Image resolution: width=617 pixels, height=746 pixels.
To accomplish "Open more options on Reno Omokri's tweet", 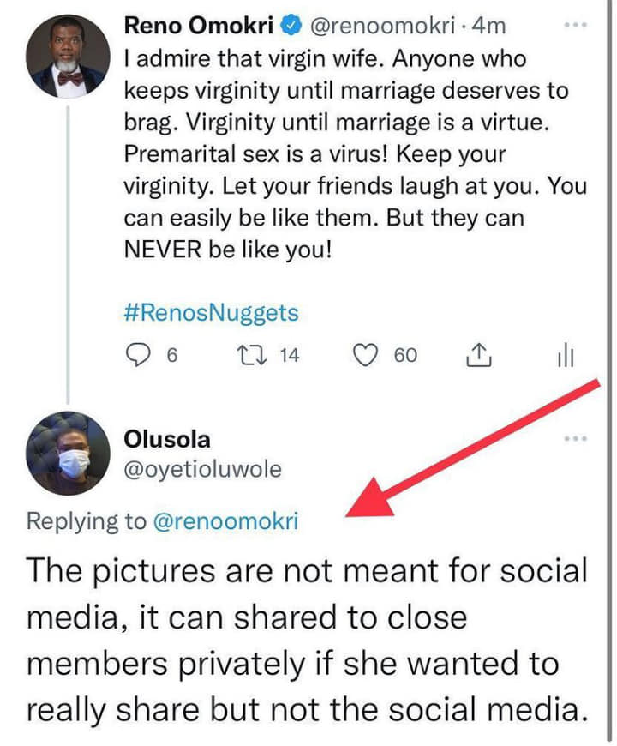I will coord(576,26).
